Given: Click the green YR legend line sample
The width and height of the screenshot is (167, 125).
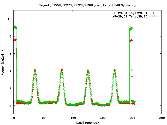Looking at the screenshot, I should tap(153, 16).
